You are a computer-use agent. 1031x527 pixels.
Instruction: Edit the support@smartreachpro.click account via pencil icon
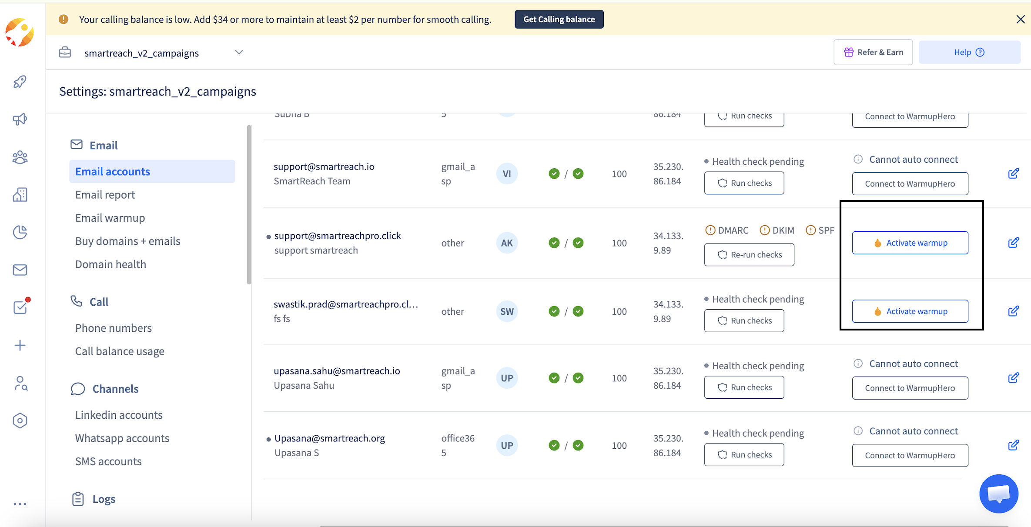click(x=1013, y=243)
